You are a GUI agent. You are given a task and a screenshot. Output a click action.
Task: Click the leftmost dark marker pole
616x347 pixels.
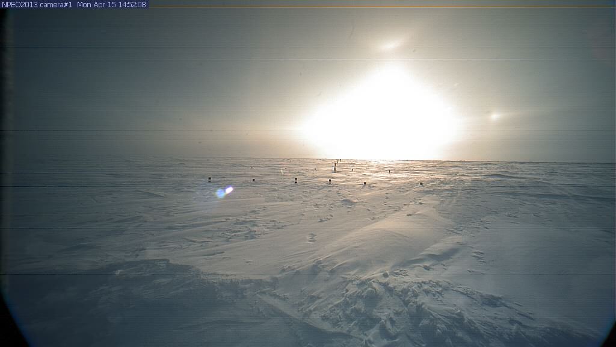209,179
